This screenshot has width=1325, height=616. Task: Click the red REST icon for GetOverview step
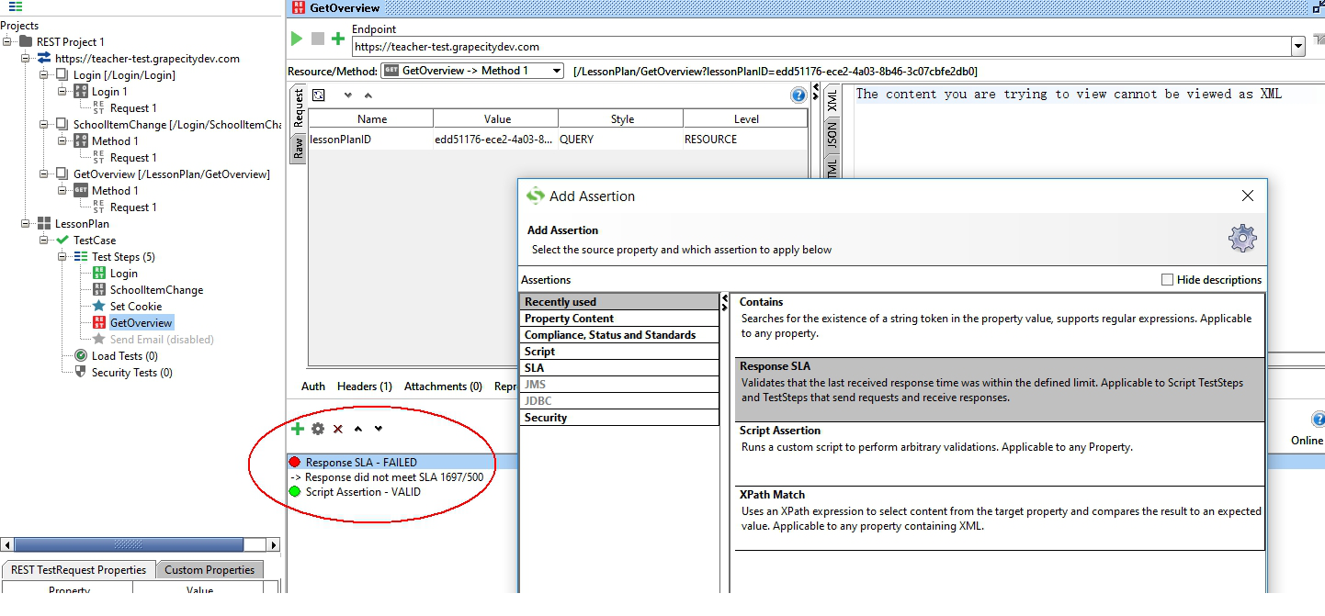(x=99, y=322)
